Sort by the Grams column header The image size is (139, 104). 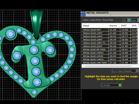click(x=114, y=26)
